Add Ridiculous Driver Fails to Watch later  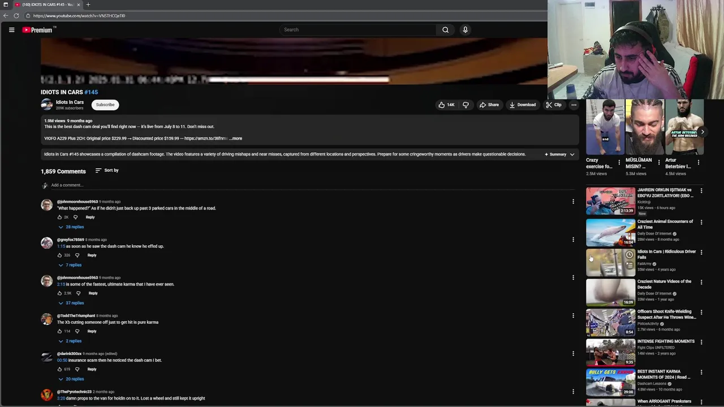point(630,255)
